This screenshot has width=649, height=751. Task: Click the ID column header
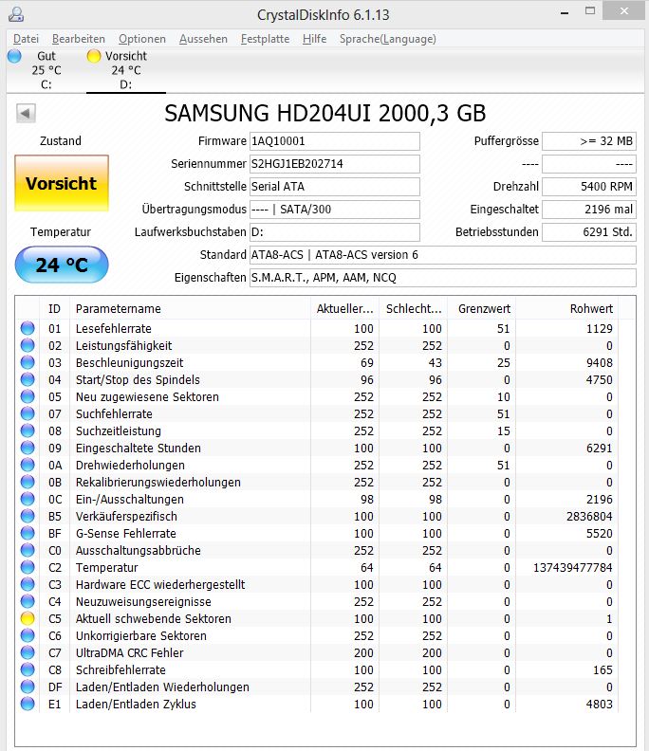(x=55, y=309)
